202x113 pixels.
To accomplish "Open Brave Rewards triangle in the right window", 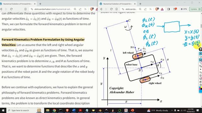I will pos(162,9).
